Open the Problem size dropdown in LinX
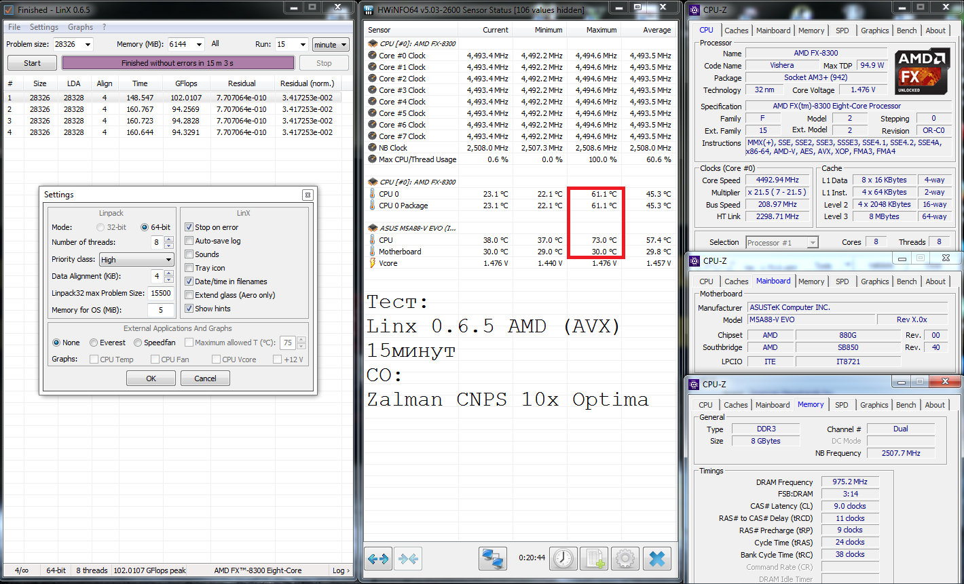Viewport: 964px width, 584px height. point(87,44)
